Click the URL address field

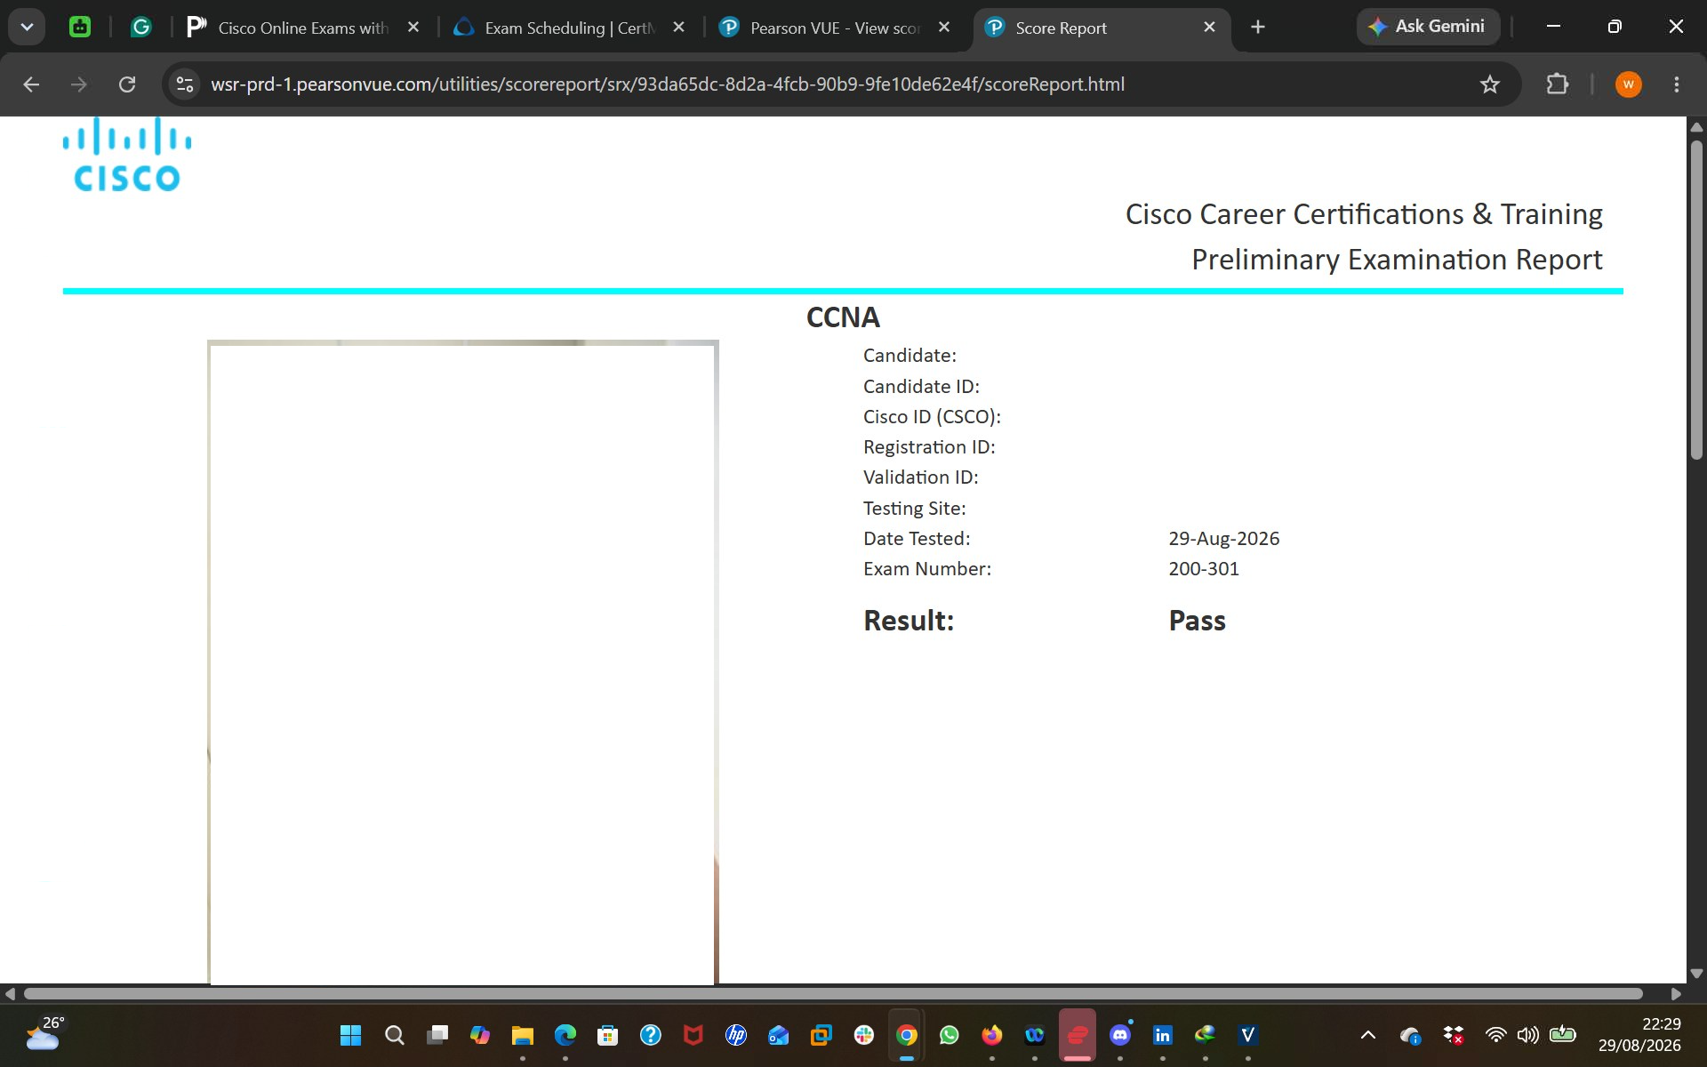tap(668, 84)
